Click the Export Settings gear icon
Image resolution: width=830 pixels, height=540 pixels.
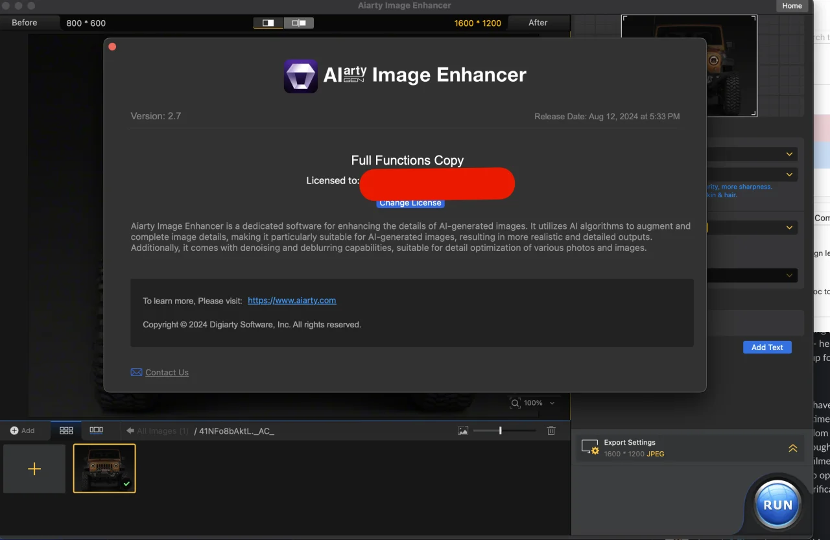point(590,448)
